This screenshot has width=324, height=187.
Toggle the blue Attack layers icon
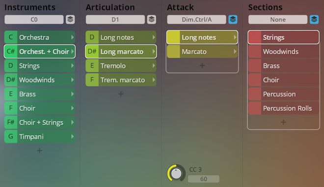(x=233, y=20)
